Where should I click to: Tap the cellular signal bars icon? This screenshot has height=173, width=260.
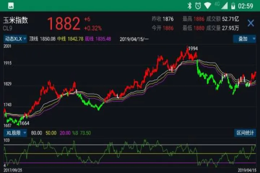(x=225, y=5)
